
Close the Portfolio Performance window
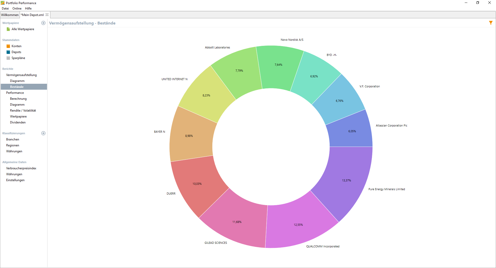[x=490, y=3]
